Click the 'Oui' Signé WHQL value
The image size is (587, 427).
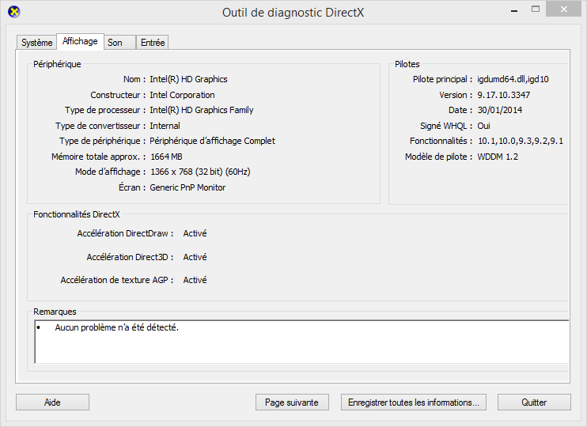483,126
